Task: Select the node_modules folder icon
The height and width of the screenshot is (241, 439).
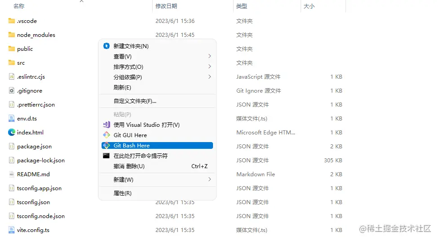Action: [12, 35]
